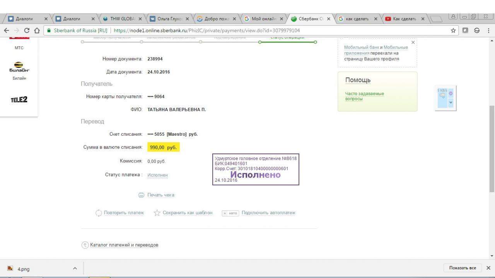Click the document number 238994
The image size is (495, 278).
[155, 59]
